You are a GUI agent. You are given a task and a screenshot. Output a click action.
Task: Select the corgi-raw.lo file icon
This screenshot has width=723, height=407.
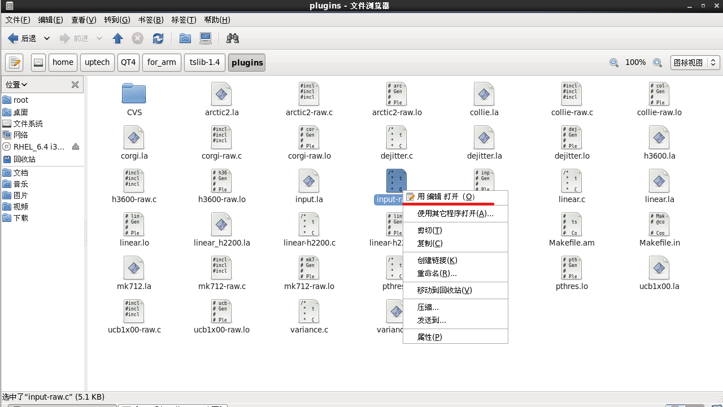point(309,137)
